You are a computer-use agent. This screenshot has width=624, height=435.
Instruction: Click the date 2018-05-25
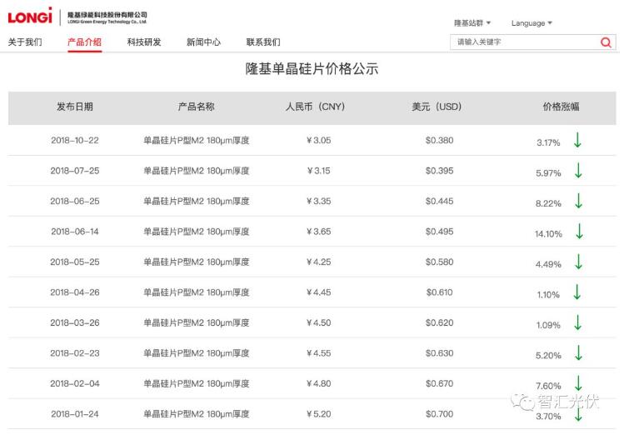click(x=75, y=262)
